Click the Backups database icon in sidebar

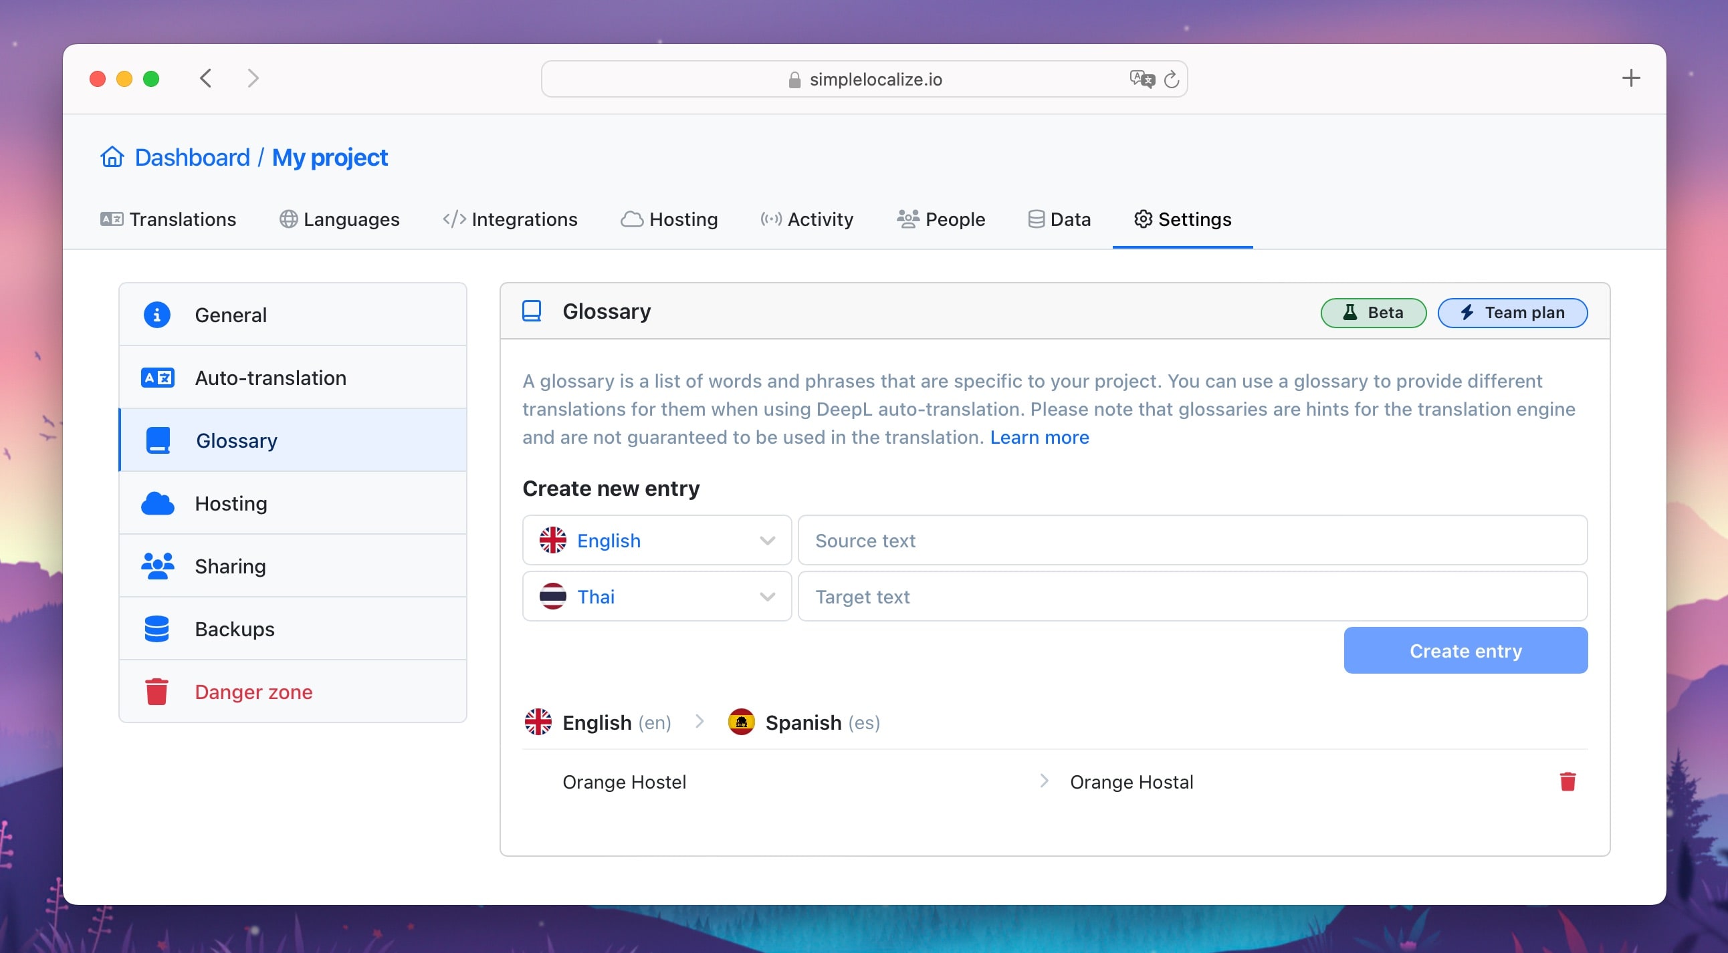(157, 629)
